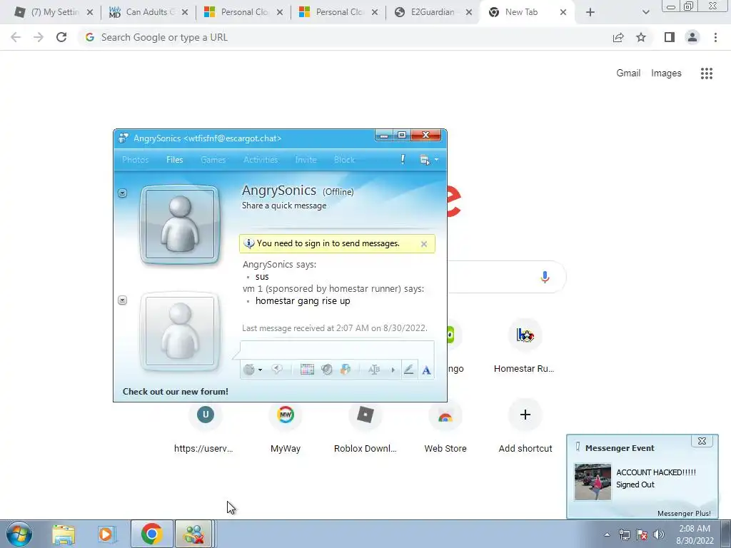The image size is (731, 548).
Task: Go back in Chrome
Action: click(x=16, y=37)
